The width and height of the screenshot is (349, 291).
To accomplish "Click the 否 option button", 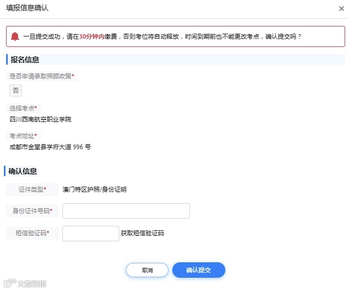I will pos(15,91).
